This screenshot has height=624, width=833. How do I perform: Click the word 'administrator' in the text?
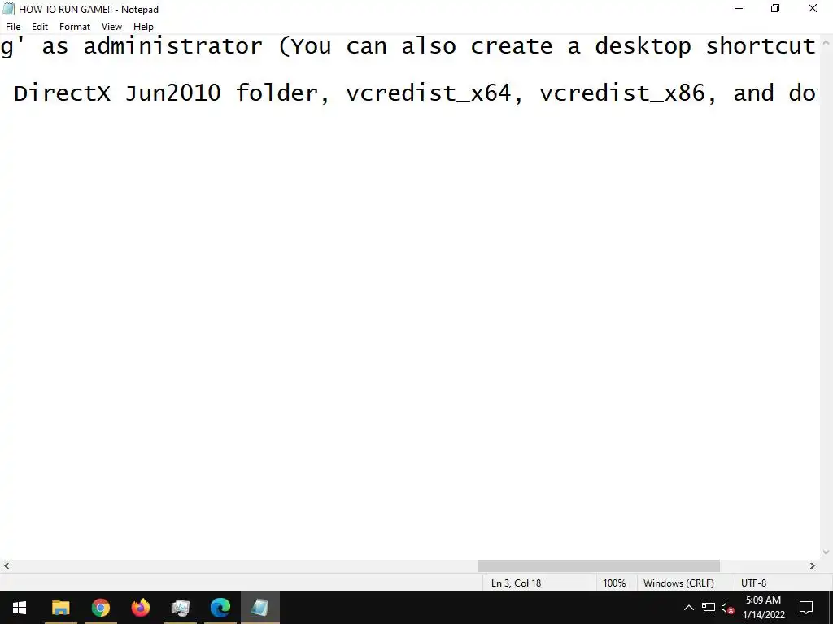click(x=172, y=46)
